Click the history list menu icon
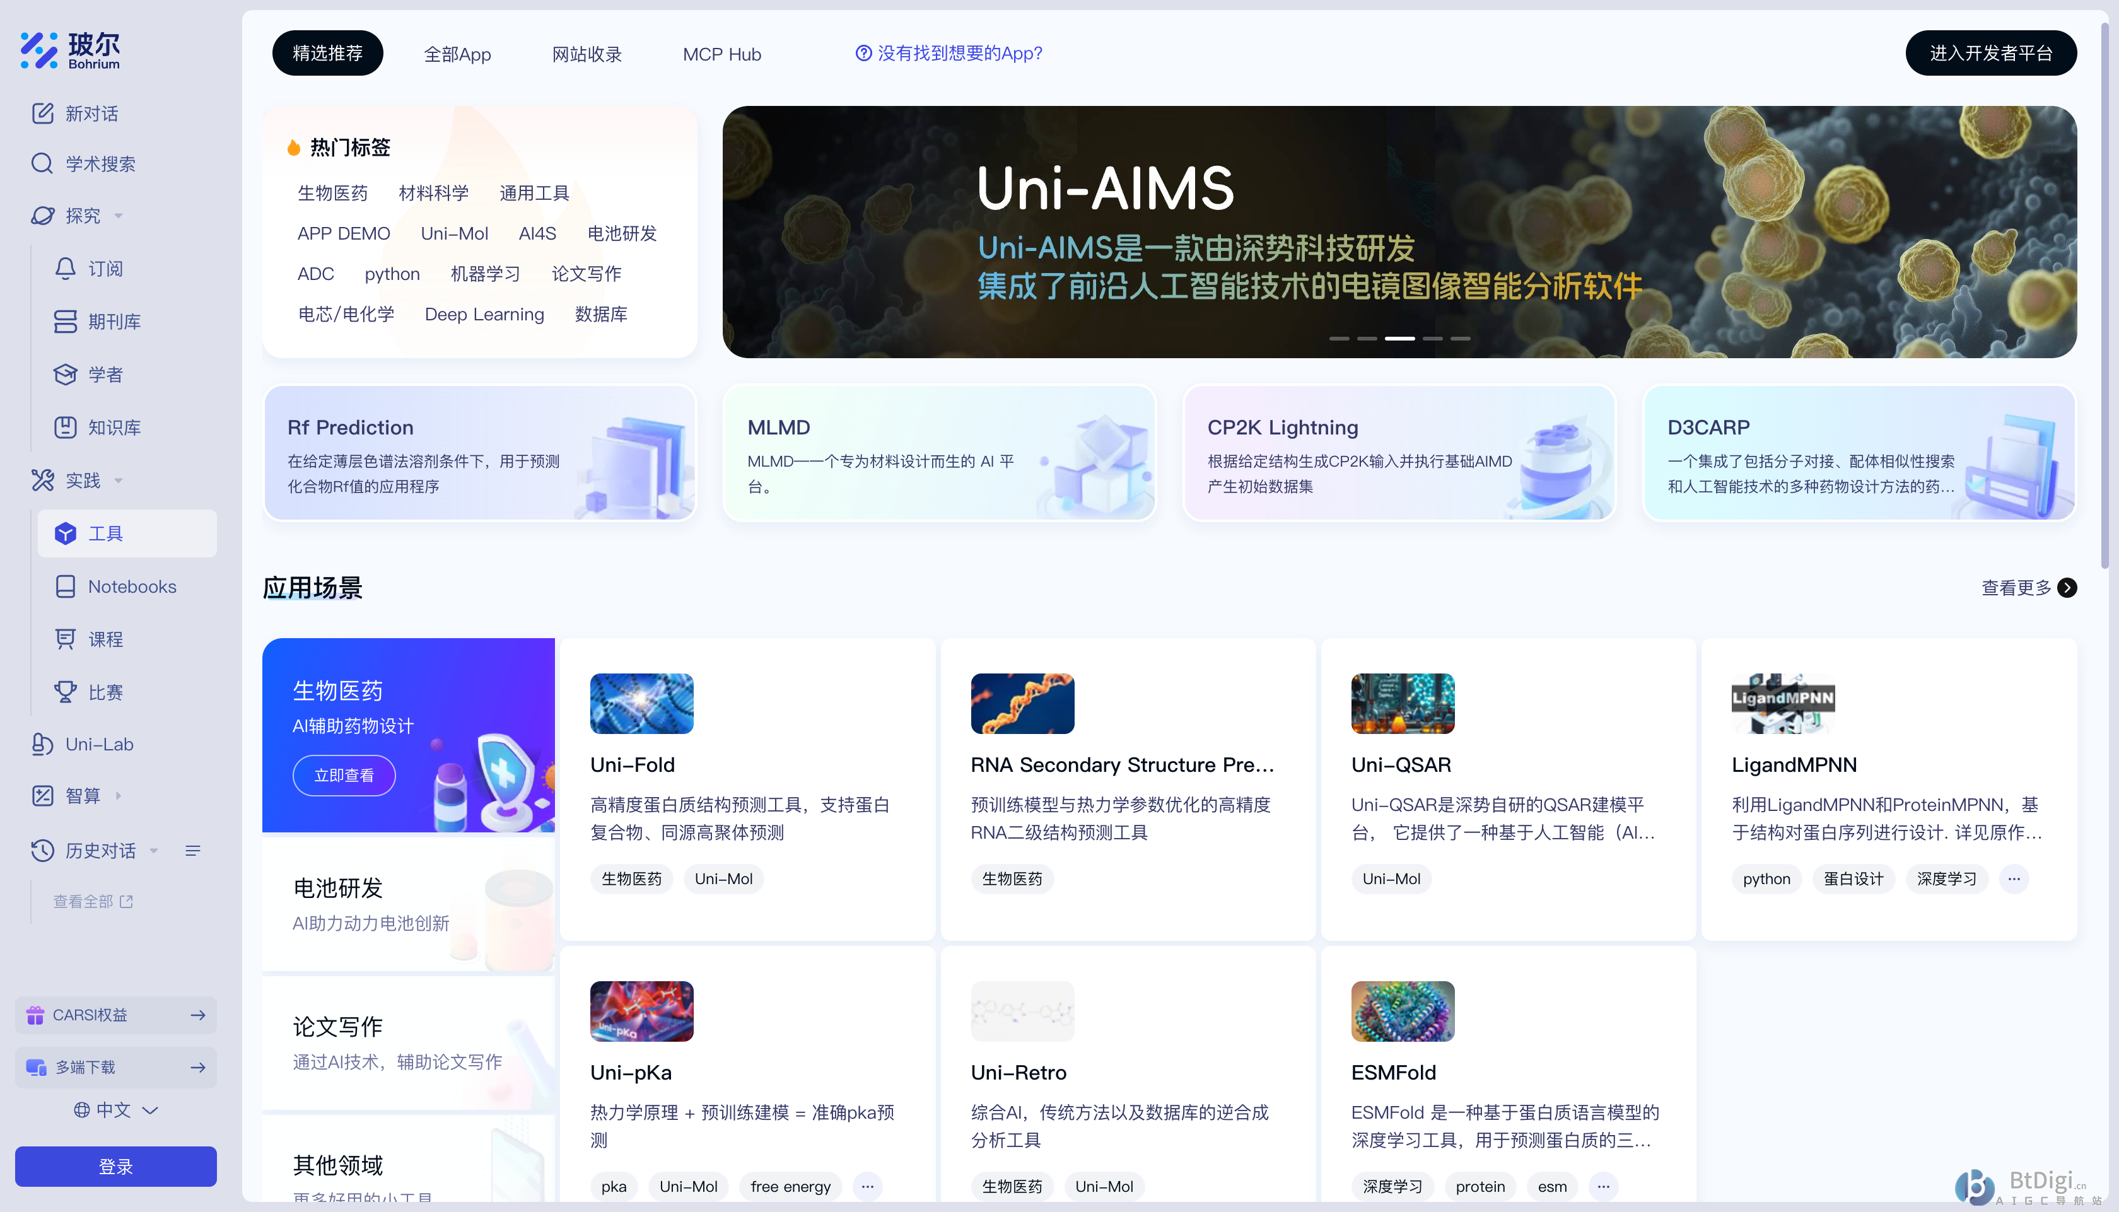Image resolution: width=2119 pixels, height=1212 pixels. 193,850
